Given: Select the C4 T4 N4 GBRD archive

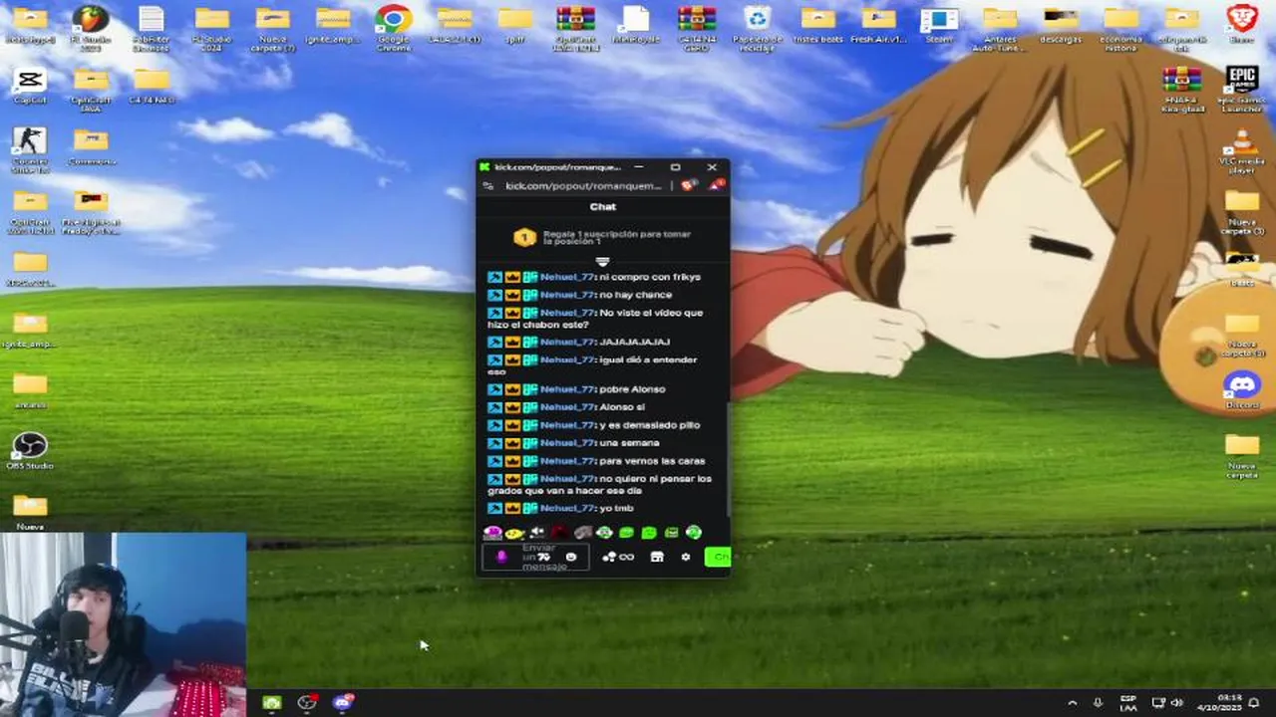Looking at the screenshot, I should click(696, 26).
